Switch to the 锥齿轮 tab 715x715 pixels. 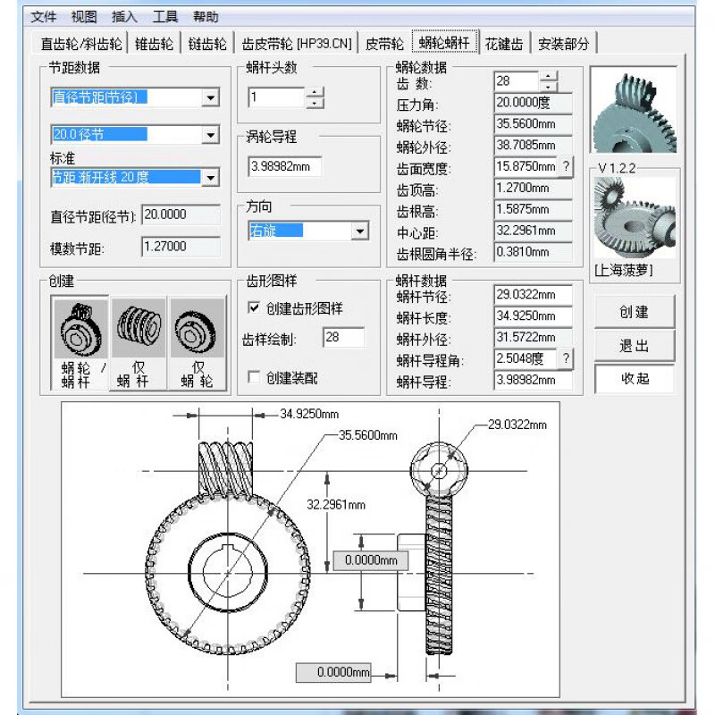(x=153, y=41)
